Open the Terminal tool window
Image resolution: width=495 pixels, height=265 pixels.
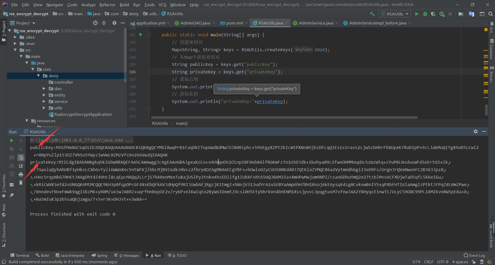point(20,255)
